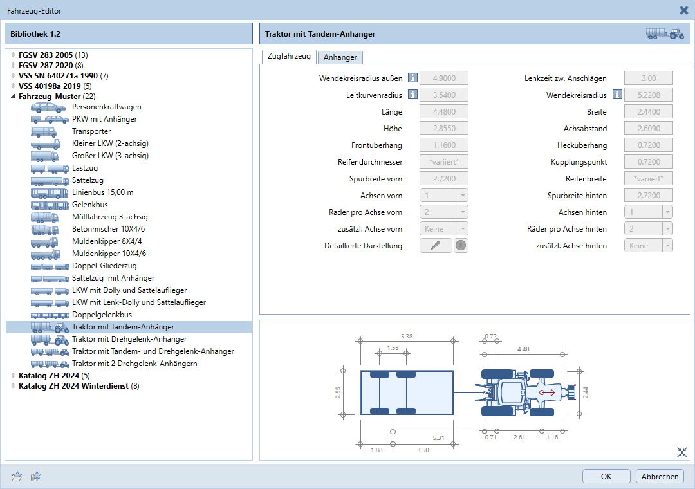
Task: Click info icon beside Leitkurvenradius
Action: [x=412, y=95]
